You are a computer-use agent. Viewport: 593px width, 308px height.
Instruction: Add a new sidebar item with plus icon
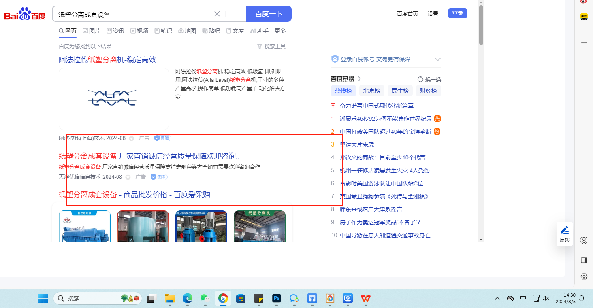[x=584, y=42]
